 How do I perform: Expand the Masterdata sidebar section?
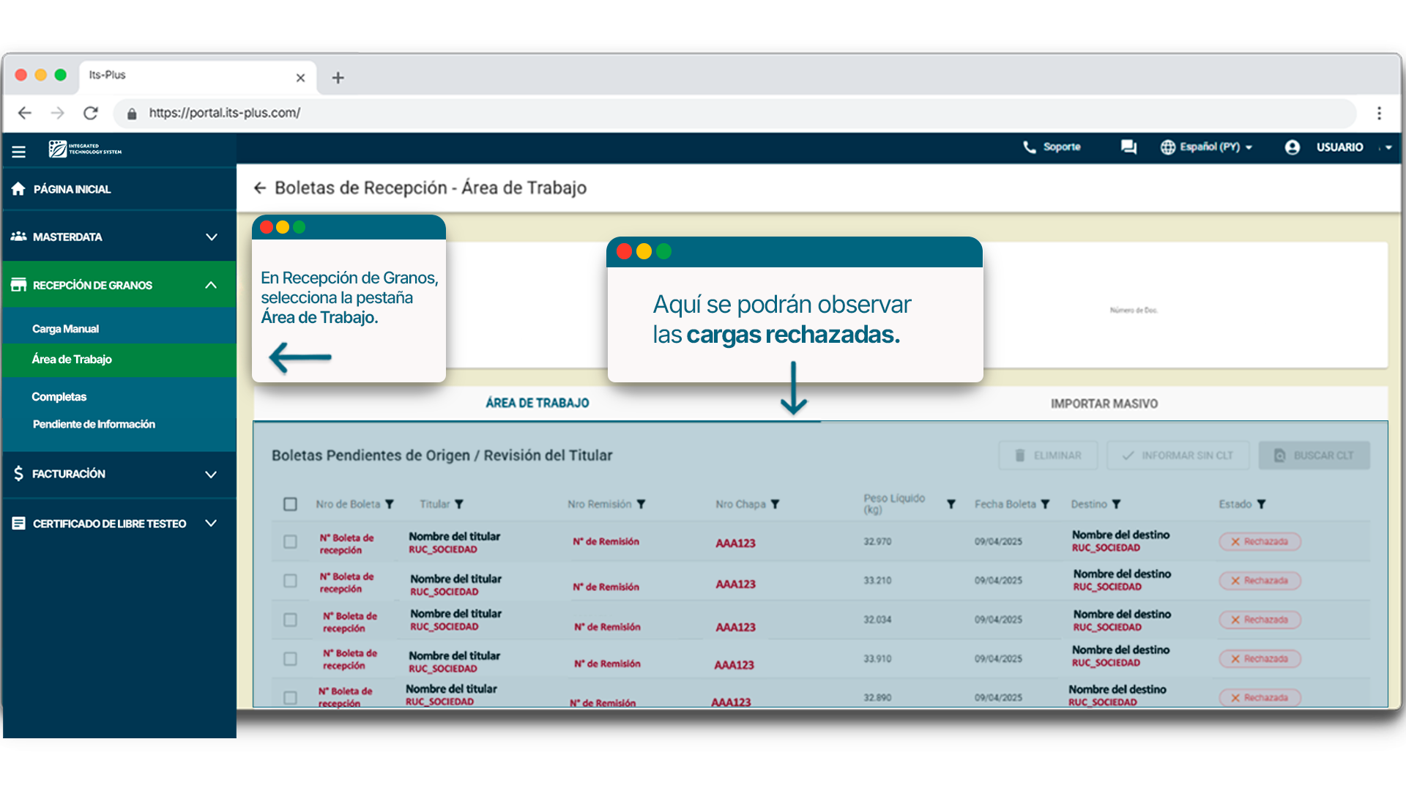point(211,237)
